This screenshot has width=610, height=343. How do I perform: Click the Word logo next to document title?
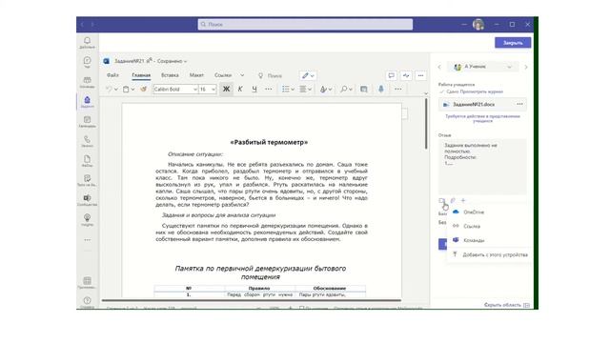(x=106, y=61)
